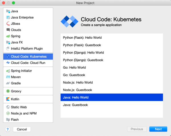
Task: Choose Groovy project type
Action: 16,91
